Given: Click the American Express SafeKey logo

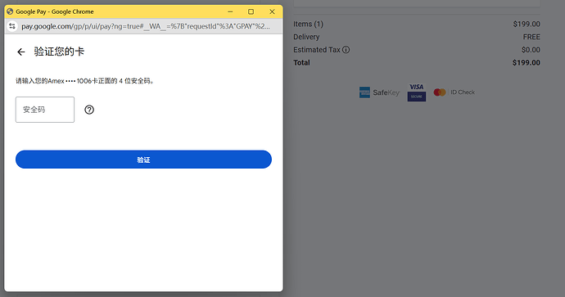Looking at the screenshot, I should coord(379,92).
